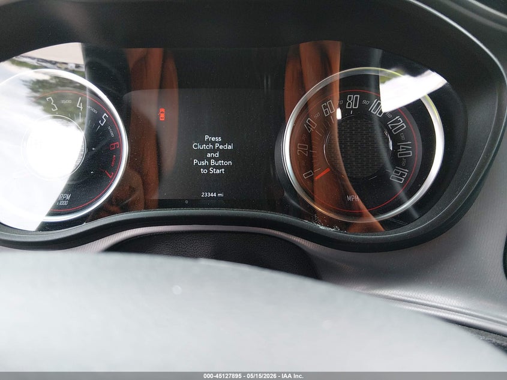Screen dimensions: 507x380
Task: Click the 40 mark on speedometer
Action: tap(310, 125)
